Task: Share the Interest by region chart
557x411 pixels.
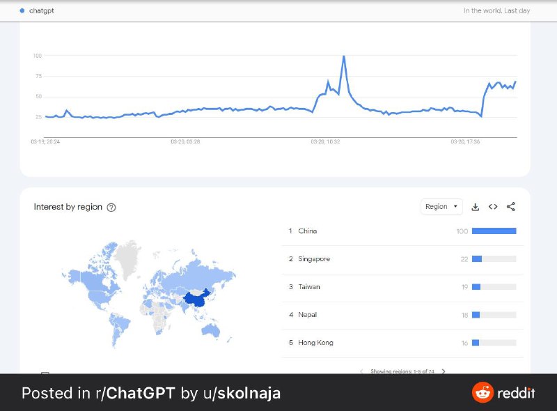Action: pos(511,206)
